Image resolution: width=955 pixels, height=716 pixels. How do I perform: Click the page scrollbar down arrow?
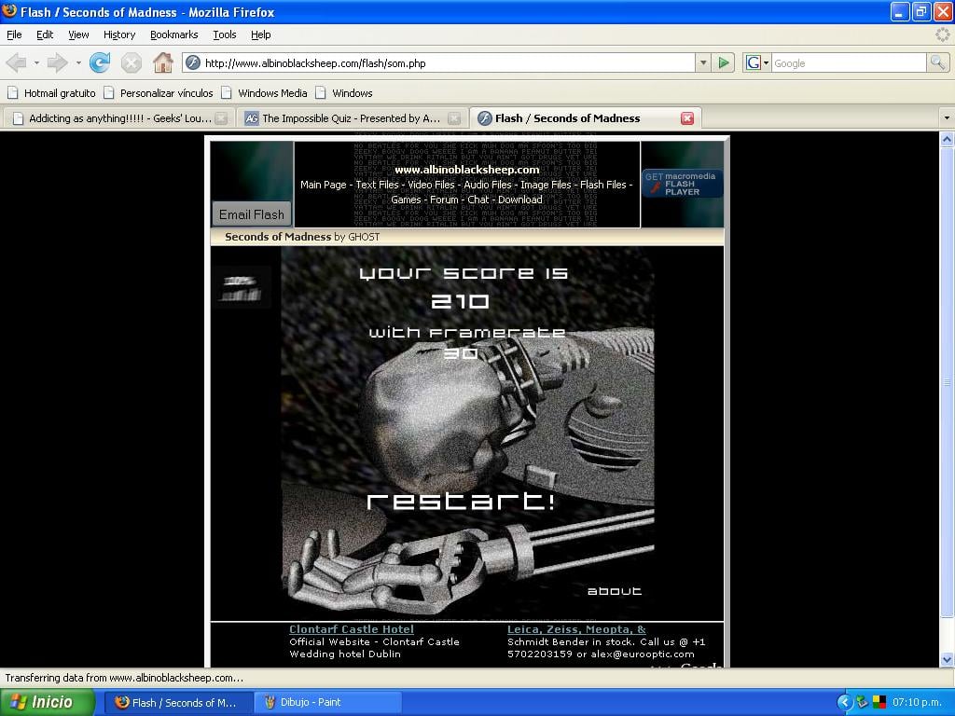click(x=947, y=659)
